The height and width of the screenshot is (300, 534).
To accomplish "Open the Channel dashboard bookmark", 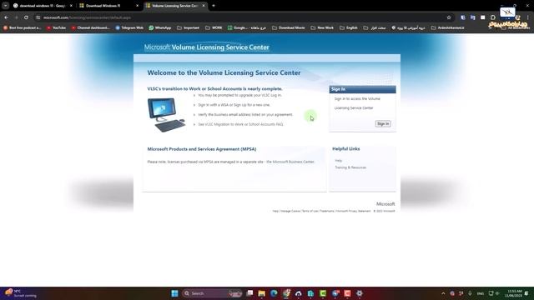I will tap(91, 27).
